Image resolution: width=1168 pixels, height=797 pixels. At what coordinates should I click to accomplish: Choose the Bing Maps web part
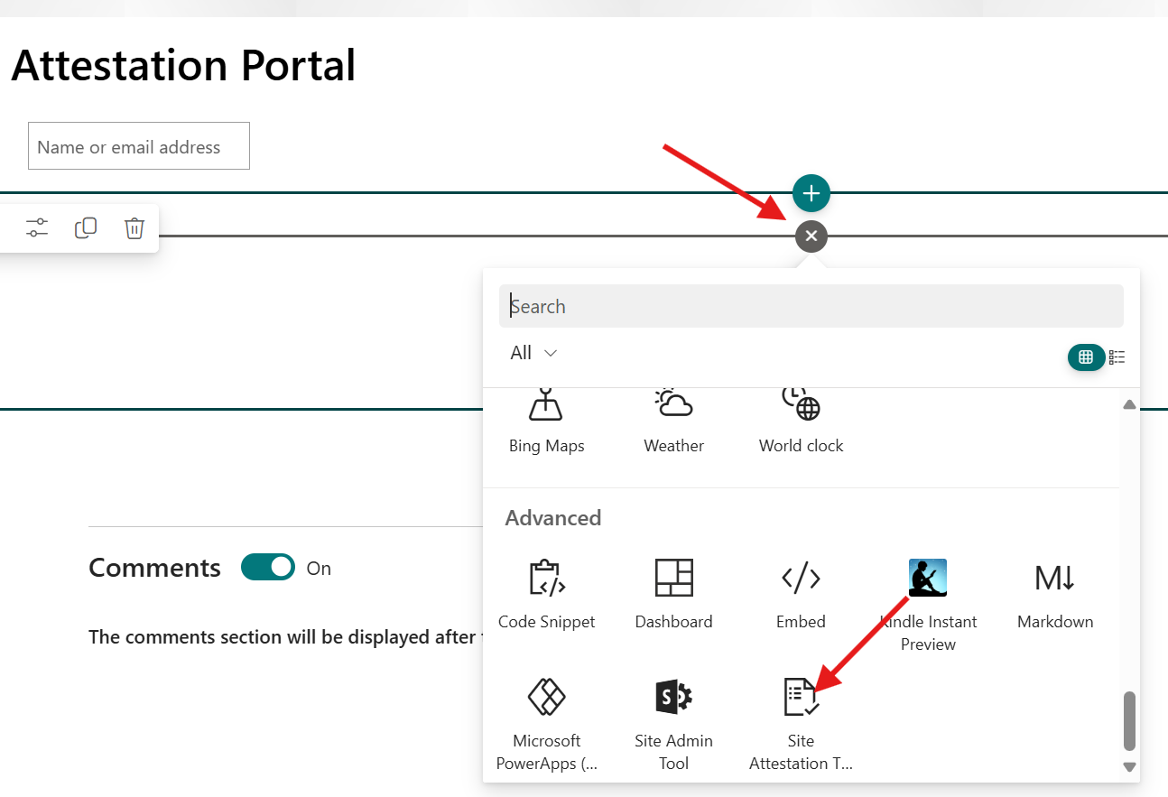546,422
